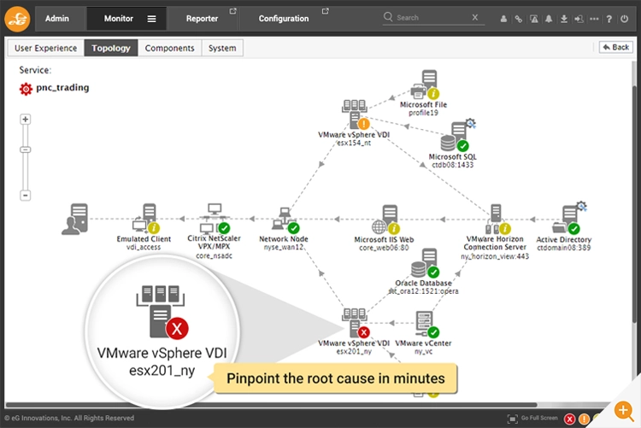The width and height of the screenshot is (641, 428).
Task: Clear the search box with X
Action: (475, 17)
